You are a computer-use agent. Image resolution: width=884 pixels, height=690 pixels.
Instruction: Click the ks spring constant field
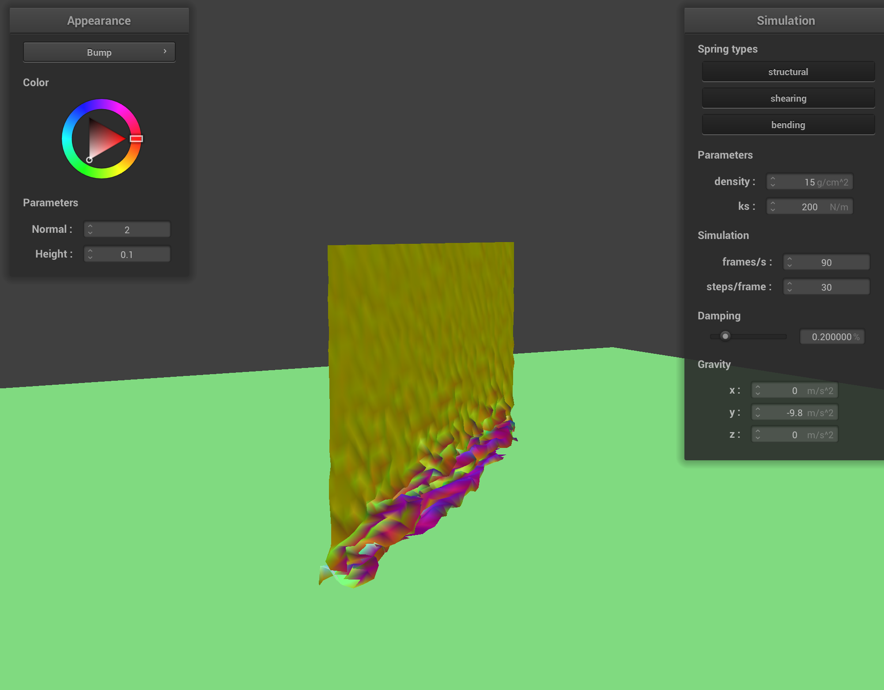810,207
